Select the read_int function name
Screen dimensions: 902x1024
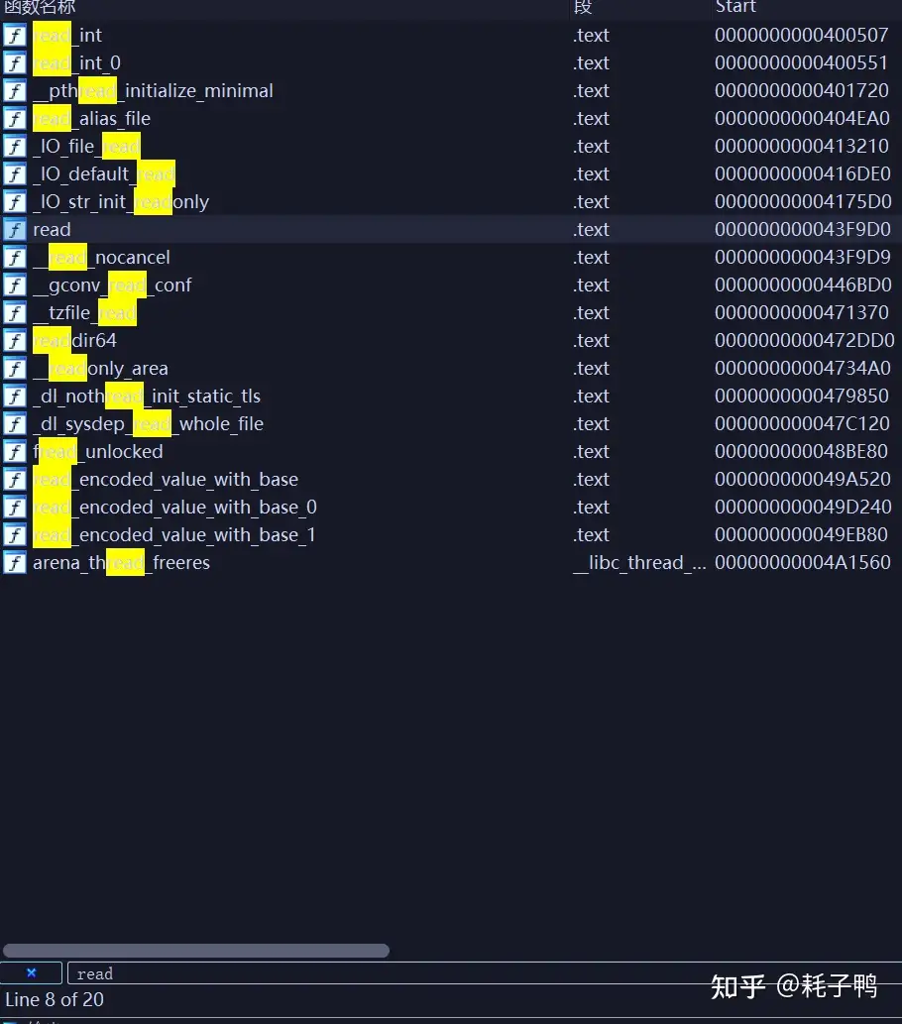point(67,36)
